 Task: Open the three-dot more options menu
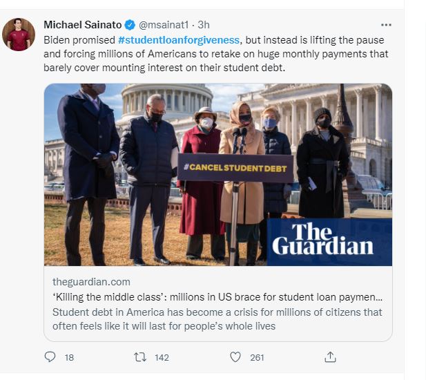coord(386,25)
